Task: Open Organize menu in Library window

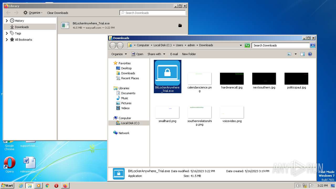Action: pos(33,13)
